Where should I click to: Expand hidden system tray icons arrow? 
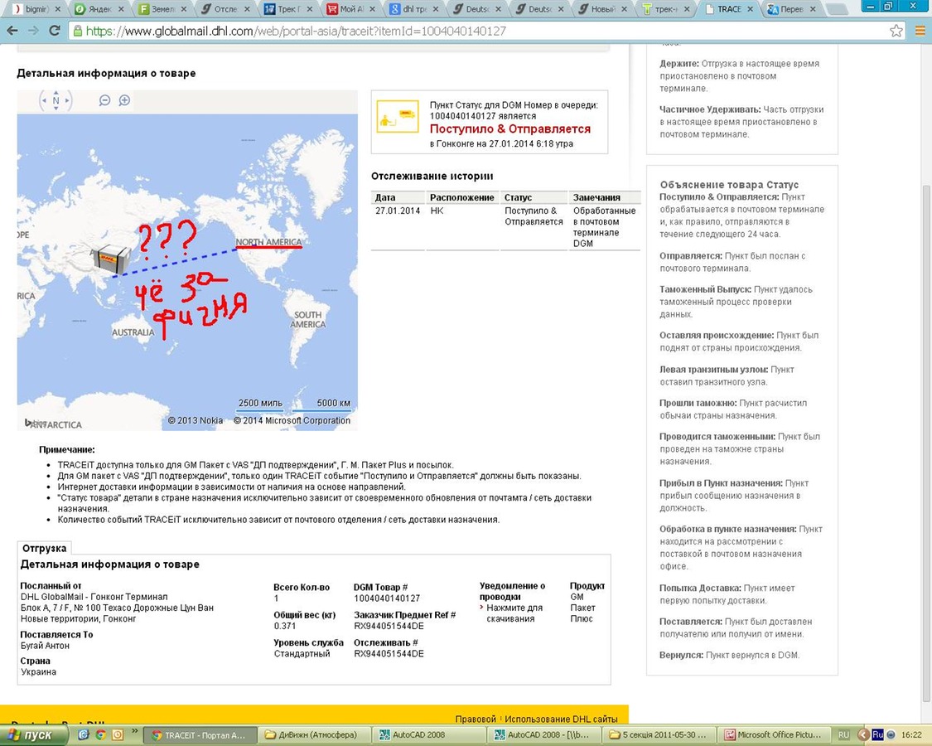point(862,734)
